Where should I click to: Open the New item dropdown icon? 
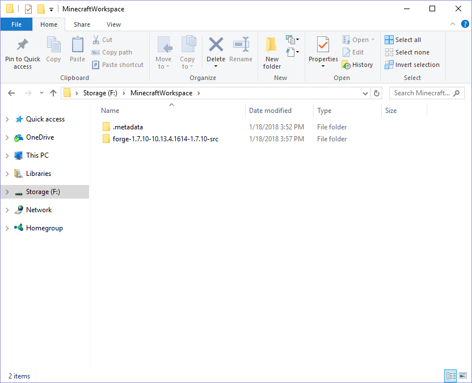[x=292, y=40]
